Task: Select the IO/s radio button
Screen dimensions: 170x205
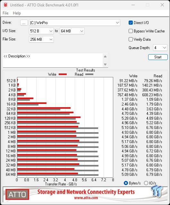Action: 146,183
